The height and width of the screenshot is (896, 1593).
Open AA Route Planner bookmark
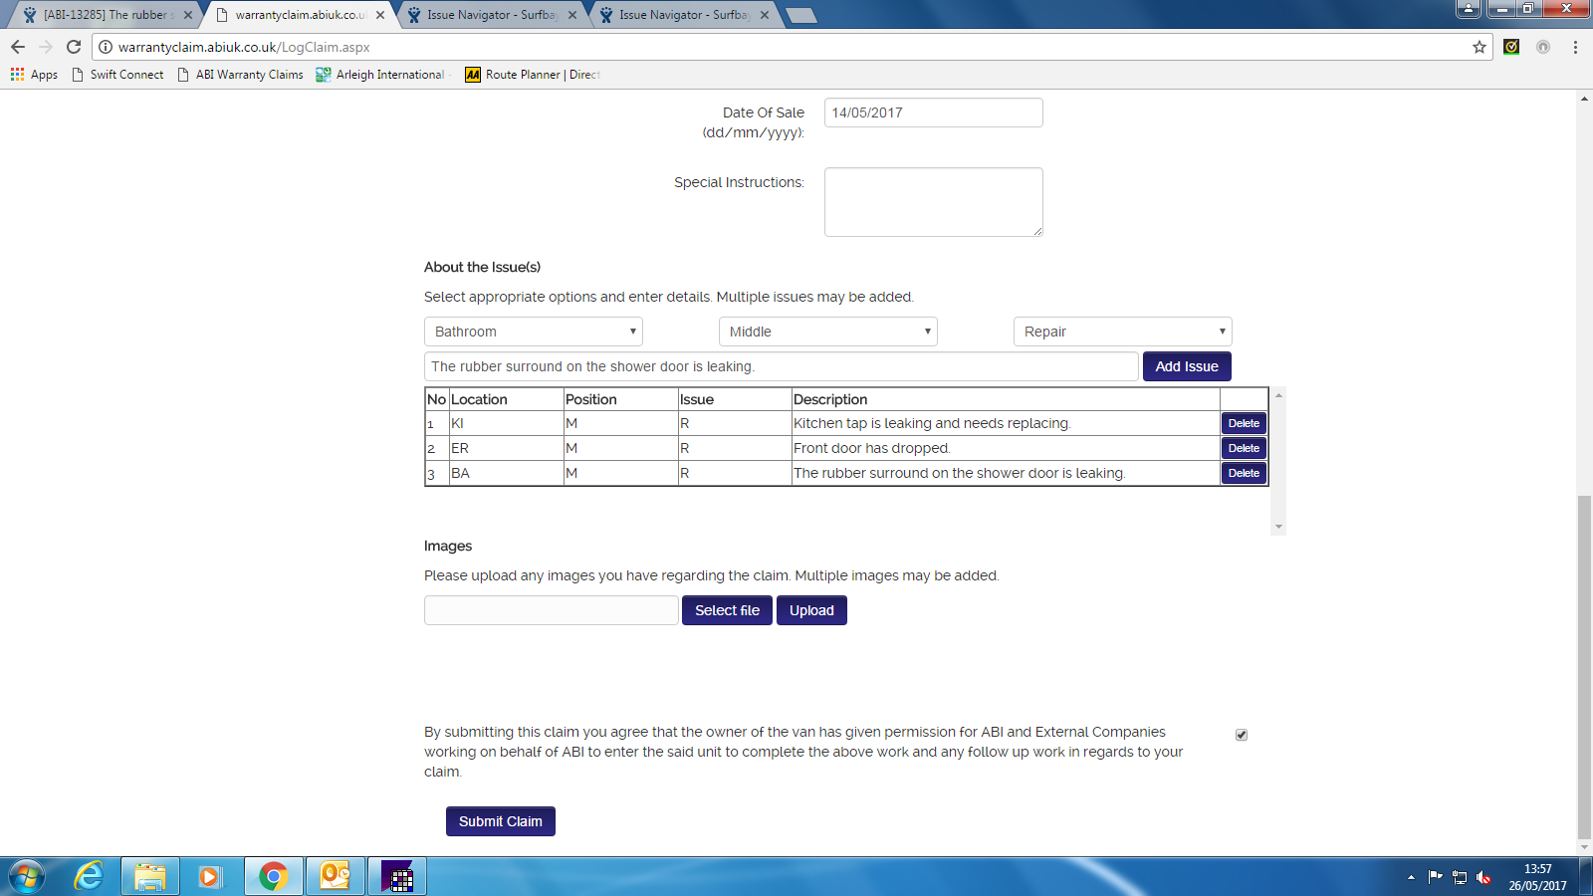point(533,75)
